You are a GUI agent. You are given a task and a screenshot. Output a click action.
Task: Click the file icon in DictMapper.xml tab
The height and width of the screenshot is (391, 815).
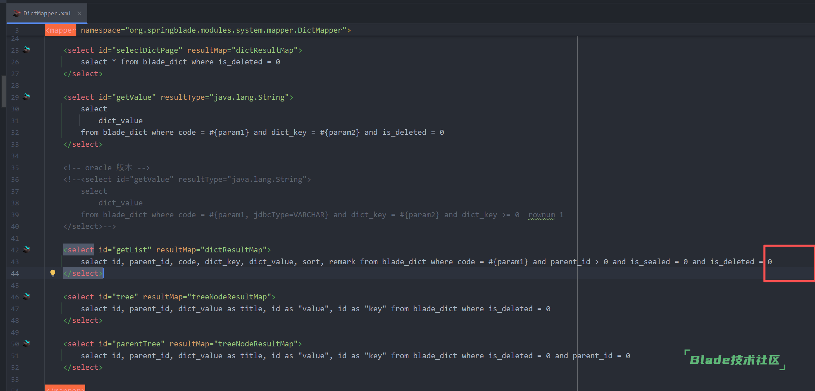pyautogui.click(x=16, y=13)
